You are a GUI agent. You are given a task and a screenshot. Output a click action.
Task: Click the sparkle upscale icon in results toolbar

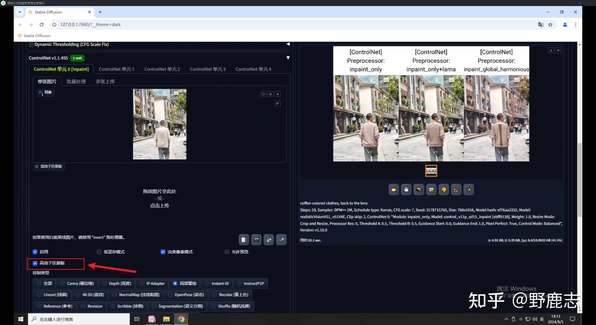468,189
